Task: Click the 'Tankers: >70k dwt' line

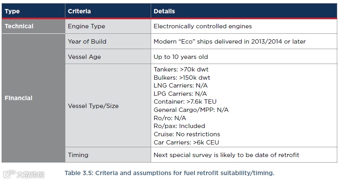Action: (x=181, y=69)
